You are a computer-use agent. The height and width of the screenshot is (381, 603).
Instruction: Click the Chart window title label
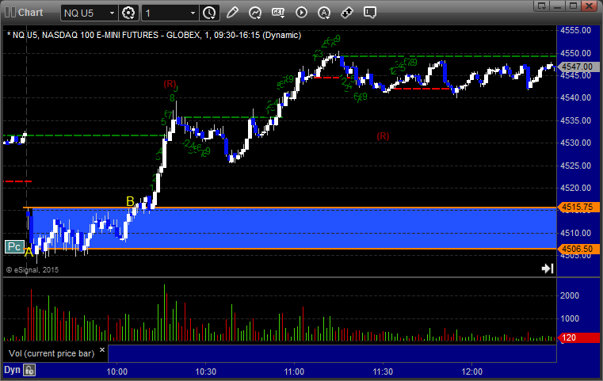click(x=31, y=13)
